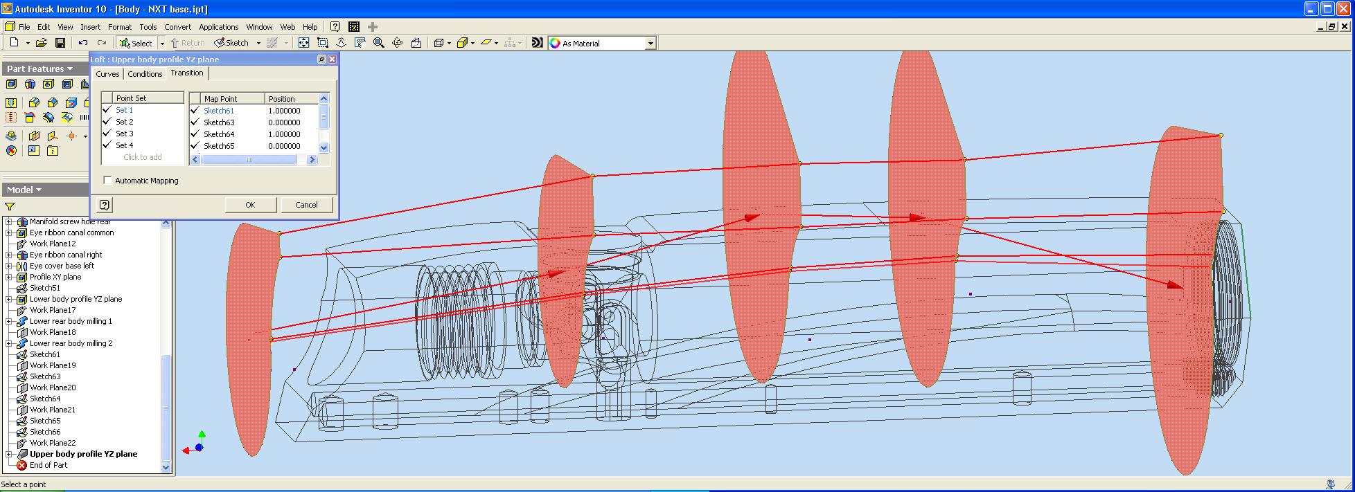
Task: Uncheck Set 4 in Point Set list
Action: (x=107, y=145)
